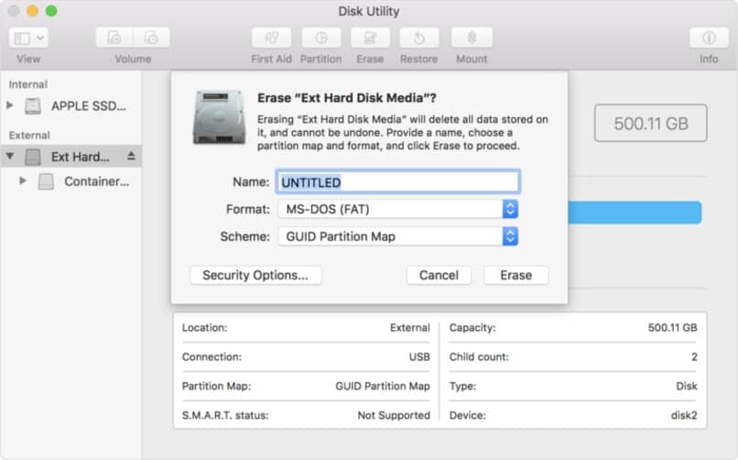Click the Restore toolbar icon

pos(418,38)
